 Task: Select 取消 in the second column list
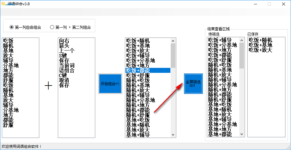pos(64,80)
